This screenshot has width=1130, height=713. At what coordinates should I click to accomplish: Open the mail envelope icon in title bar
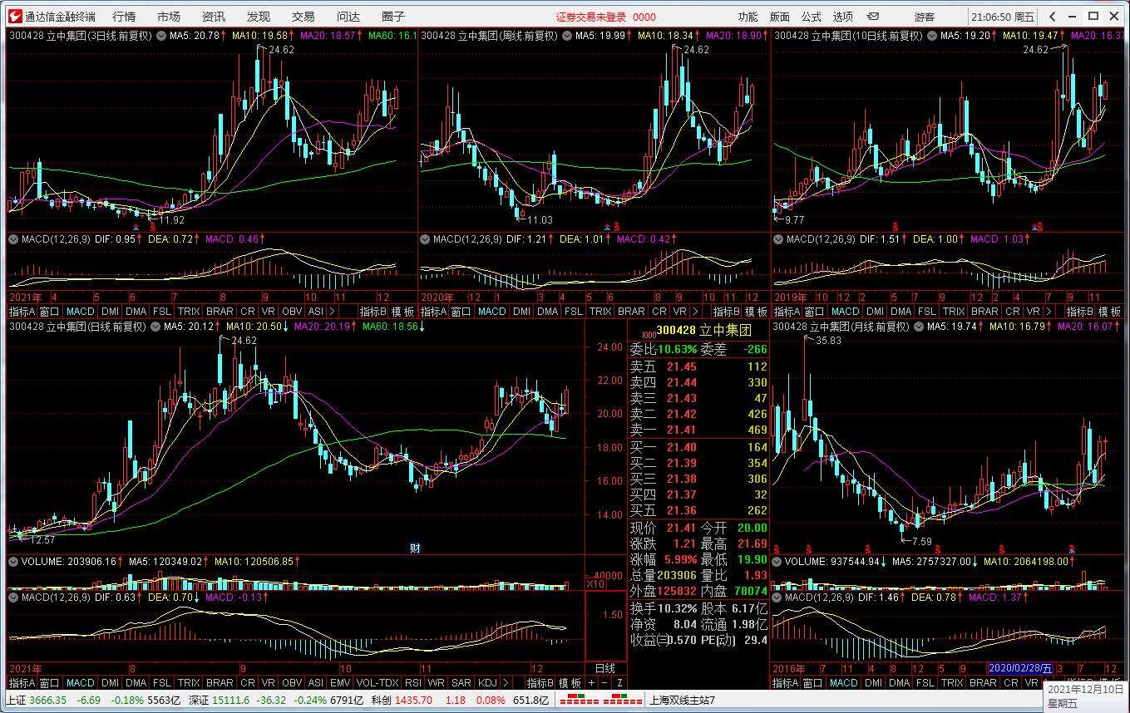point(872,17)
